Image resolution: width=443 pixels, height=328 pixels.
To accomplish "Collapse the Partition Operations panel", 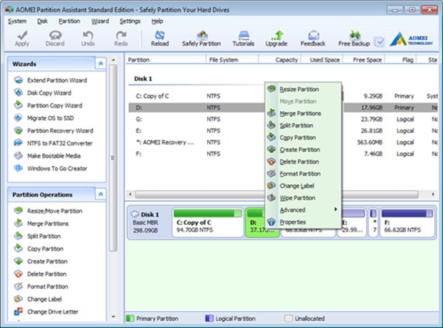I will (101, 195).
